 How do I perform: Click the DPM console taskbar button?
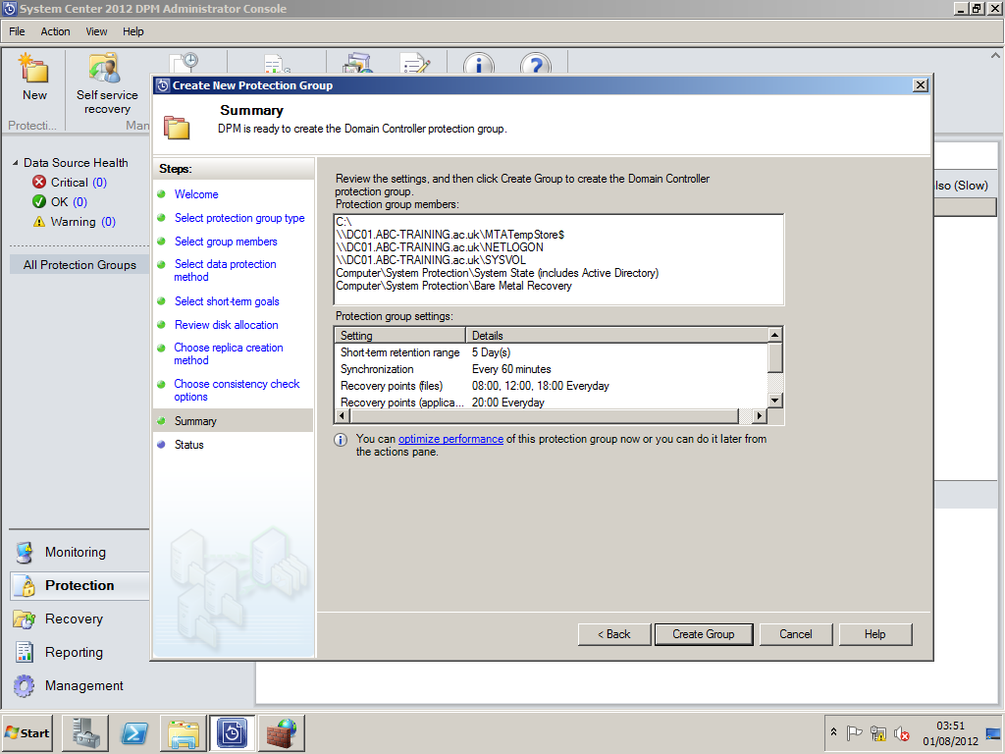[x=232, y=732]
